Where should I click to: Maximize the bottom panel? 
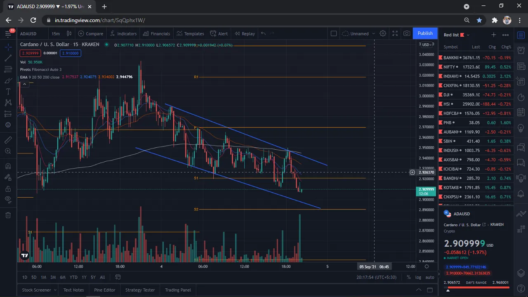tap(430, 290)
